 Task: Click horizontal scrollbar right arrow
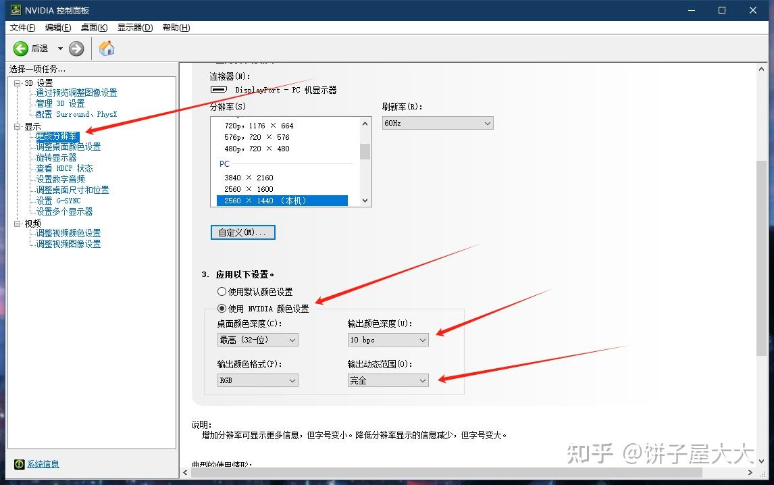[750, 473]
